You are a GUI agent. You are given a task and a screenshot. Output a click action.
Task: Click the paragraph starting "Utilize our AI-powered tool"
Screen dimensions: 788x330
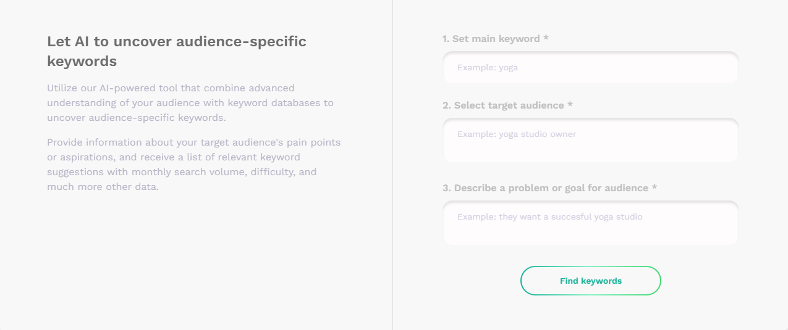[x=190, y=103]
